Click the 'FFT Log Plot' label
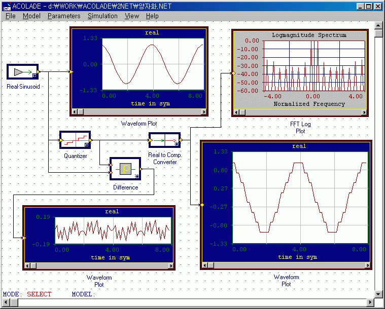Screen dimensions: 385x309 [x=300, y=128]
